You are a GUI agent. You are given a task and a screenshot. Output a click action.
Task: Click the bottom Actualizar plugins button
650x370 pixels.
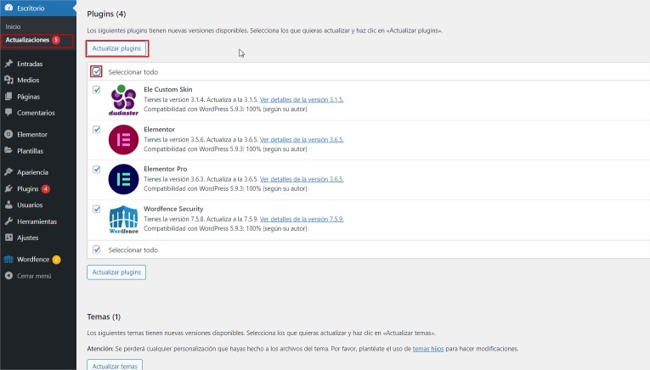click(116, 272)
